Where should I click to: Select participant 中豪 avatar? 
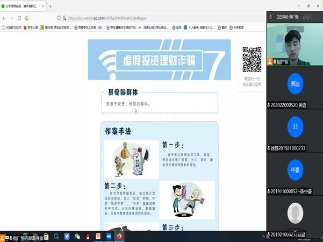[295, 170]
